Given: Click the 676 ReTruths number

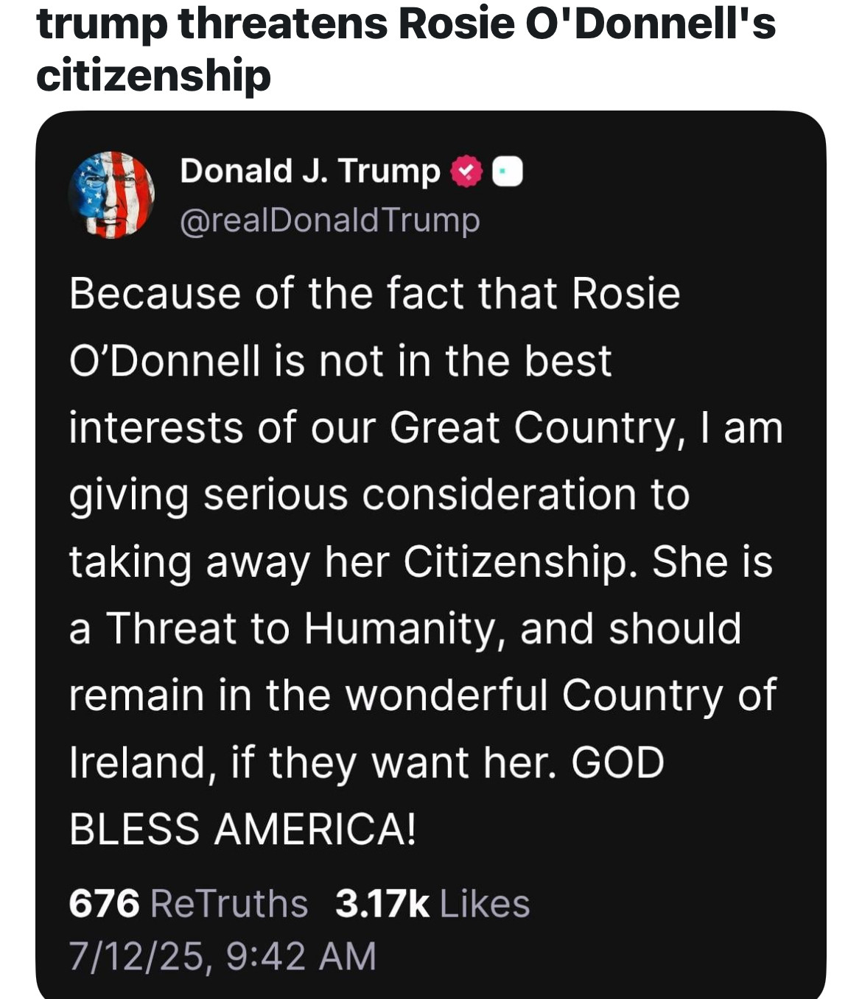Looking at the screenshot, I should tap(104, 903).
